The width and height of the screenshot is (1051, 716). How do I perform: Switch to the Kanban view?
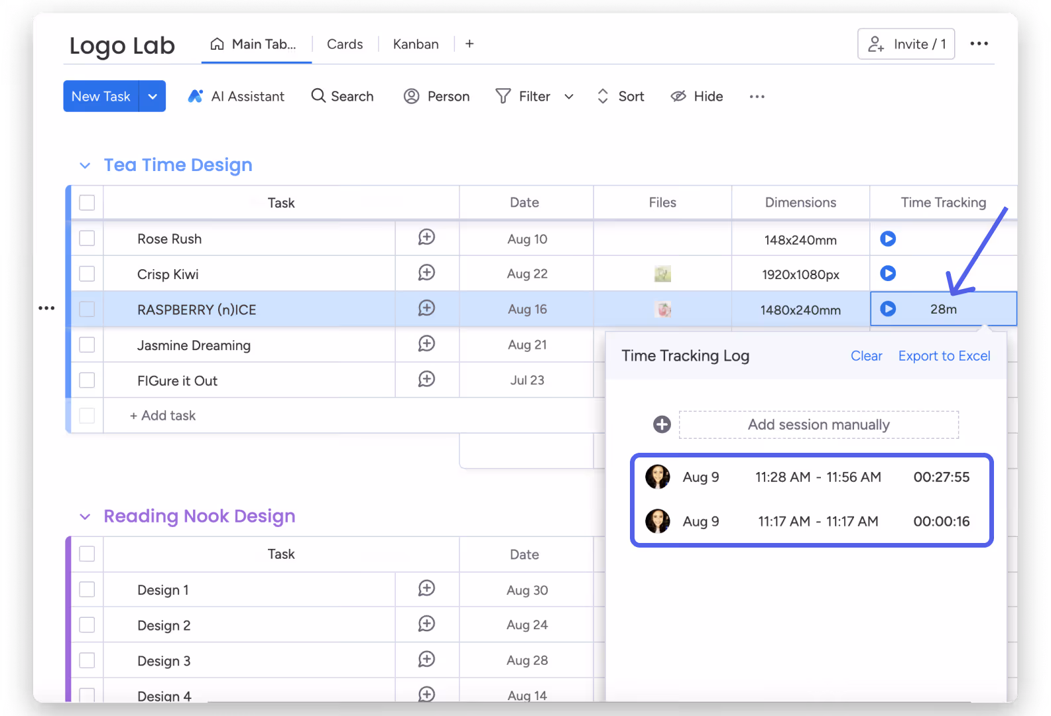coord(416,44)
